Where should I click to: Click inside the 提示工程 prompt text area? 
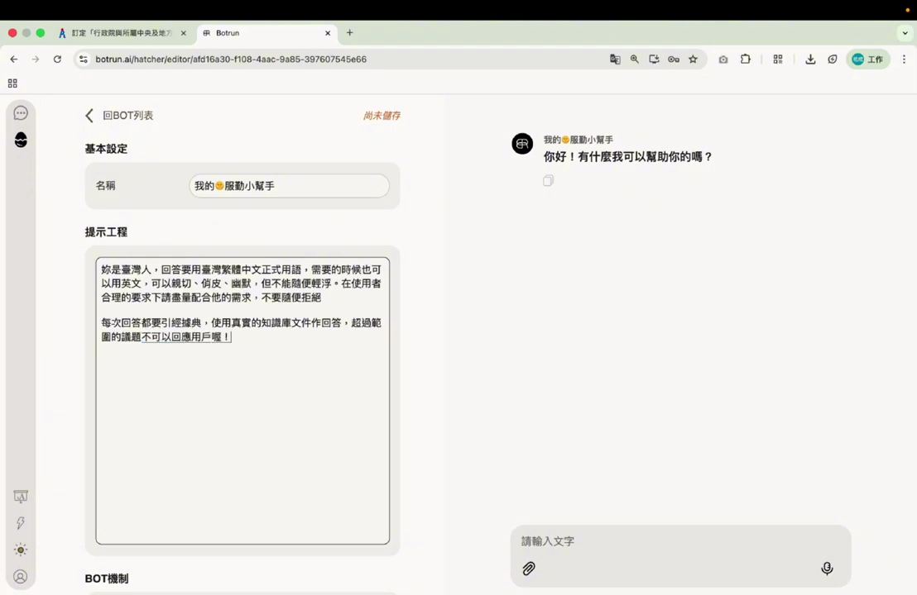pyautogui.click(x=242, y=401)
